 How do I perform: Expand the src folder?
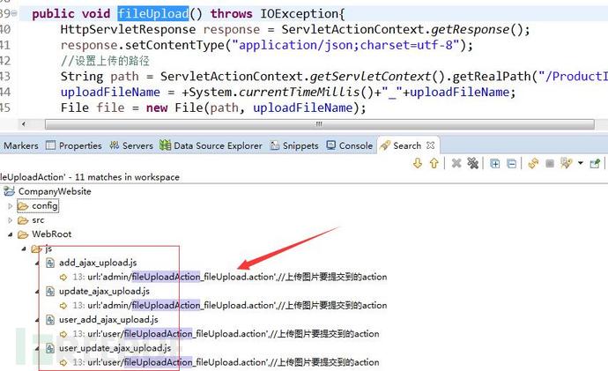tap(11, 220)
